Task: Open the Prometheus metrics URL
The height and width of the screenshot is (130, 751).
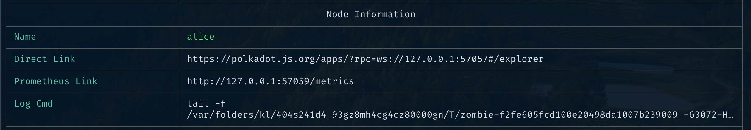Action: pyautogui.click(x=270, y=81)
